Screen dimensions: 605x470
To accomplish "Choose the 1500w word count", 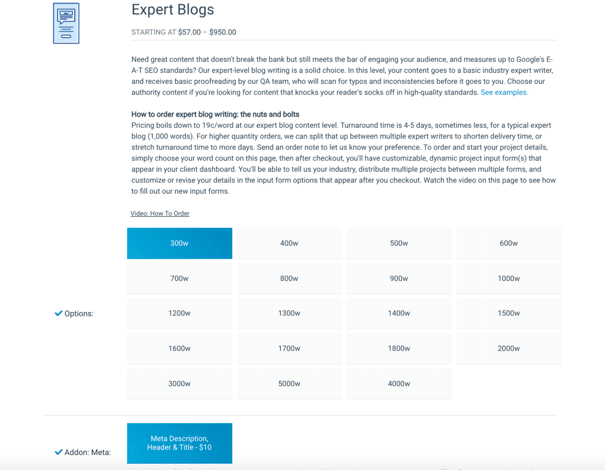I will coord(509,313).
